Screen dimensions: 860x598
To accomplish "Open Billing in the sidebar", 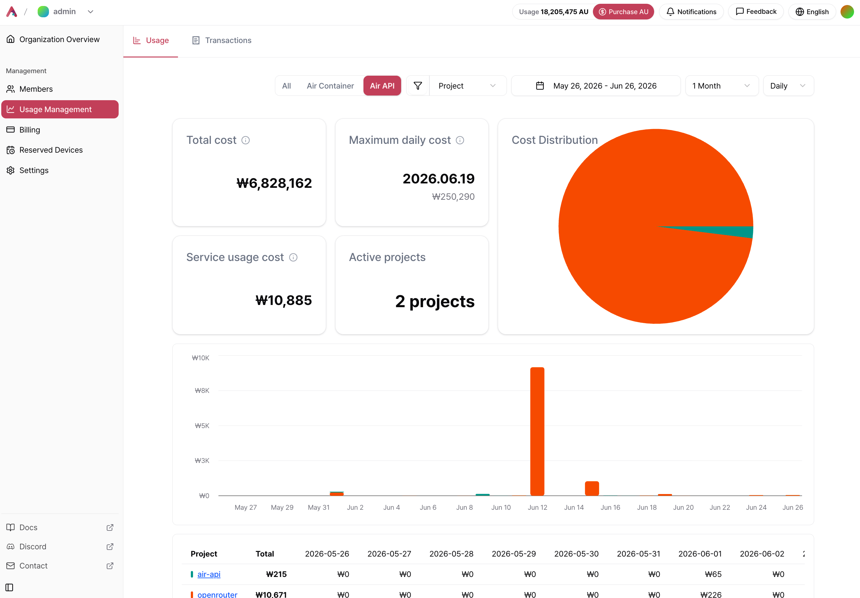I will coord(60,130).
